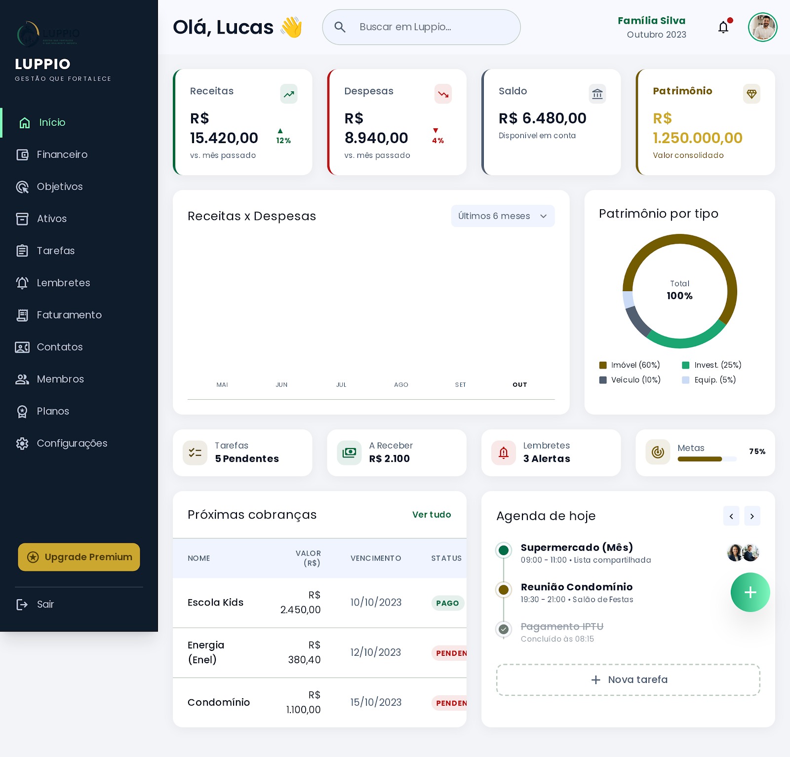This screenshot has width=790, height=757.
Task: Click the Lembretes alert bell icon
Action: [x=504, y=453]
